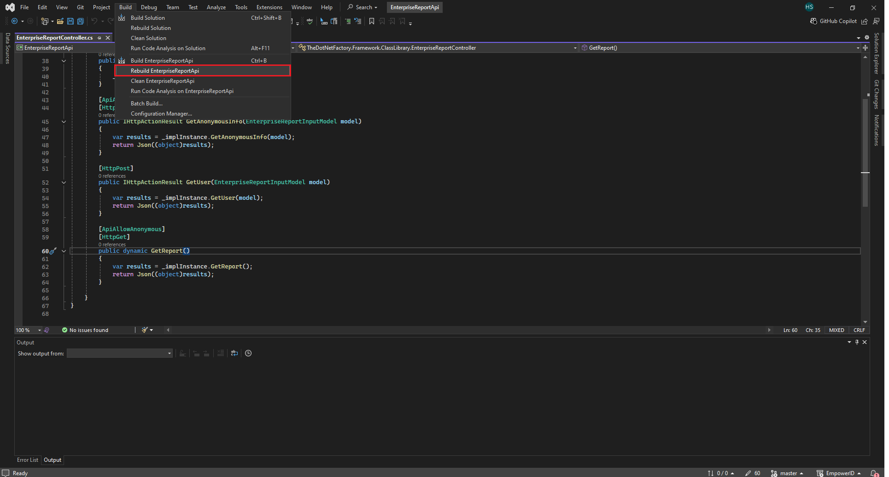Viewport: 889px width, 477px height.
Task: Open the Extensions menu
Action: [269, 7]
